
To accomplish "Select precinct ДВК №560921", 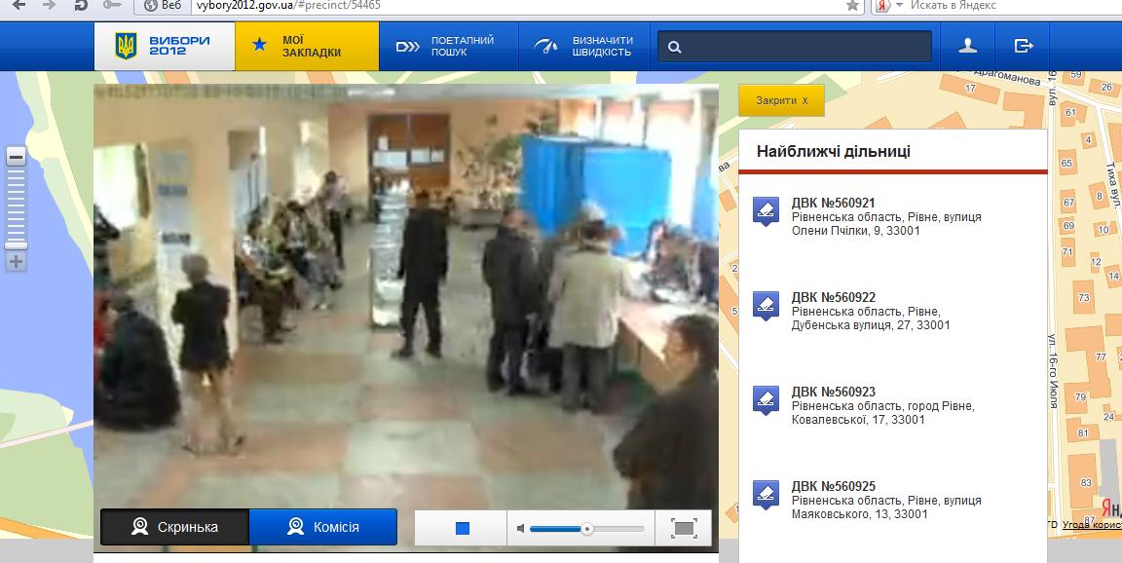I will click(833, 203).
